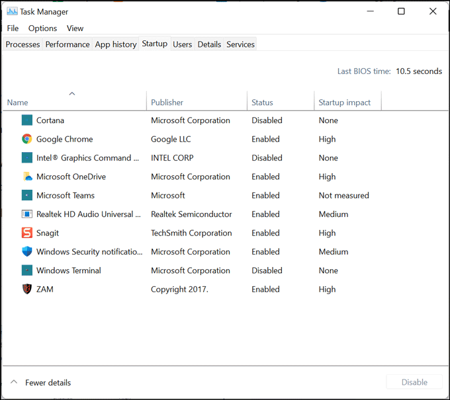
Task: Click High impact in ZAM row
Action: pyautogui.click(x=327, y=290)
